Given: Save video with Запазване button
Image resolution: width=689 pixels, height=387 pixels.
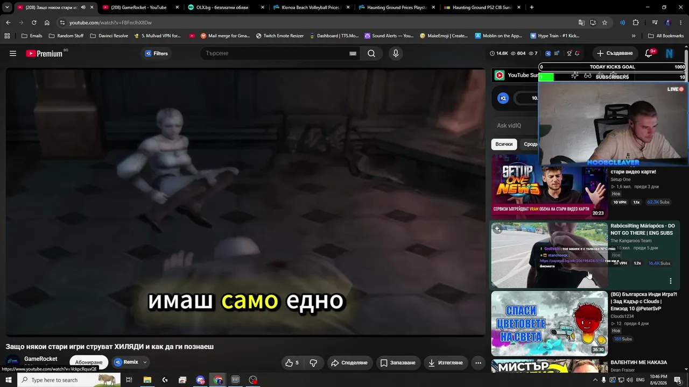Looking at the screenshot, I should 398,363.
